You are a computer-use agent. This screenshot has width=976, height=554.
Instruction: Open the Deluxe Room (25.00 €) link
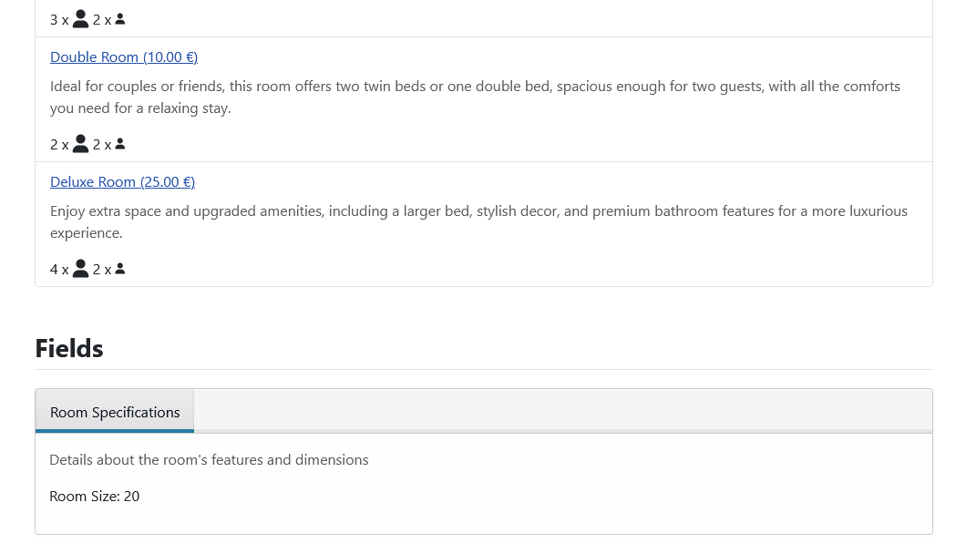123,181
